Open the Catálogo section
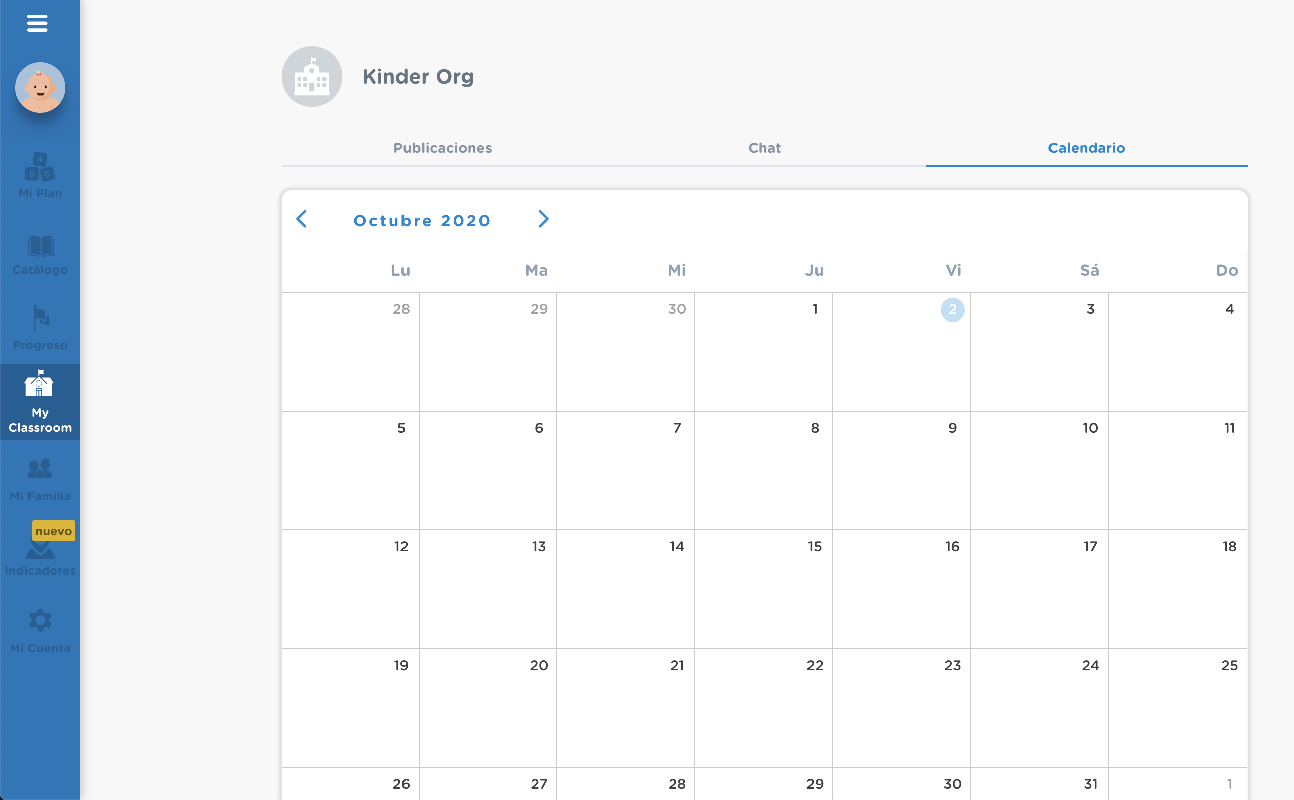The width and height of the screenshot is (1294, 800). point(40,254)
